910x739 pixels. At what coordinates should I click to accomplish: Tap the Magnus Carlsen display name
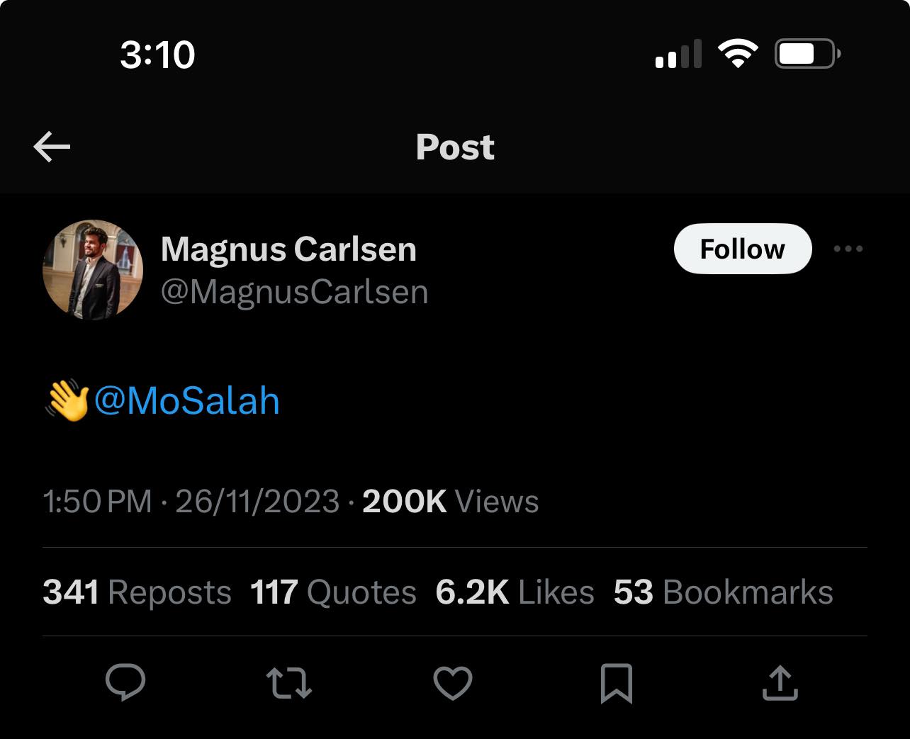click(288, 249)
